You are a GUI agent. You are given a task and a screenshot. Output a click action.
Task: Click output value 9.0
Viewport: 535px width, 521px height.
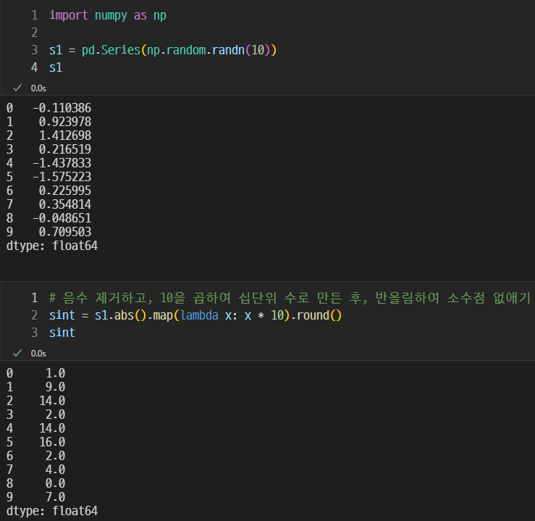(x=55, y=387)
